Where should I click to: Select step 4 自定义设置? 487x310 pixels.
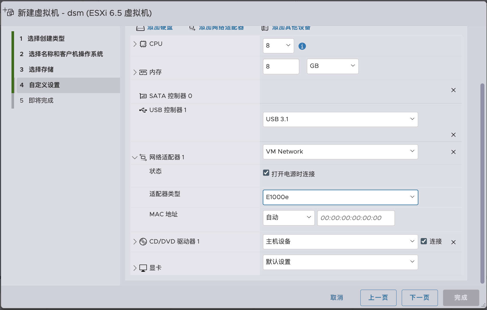pos(68,85)
